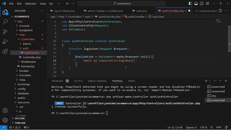Viewport: 231px width, 130px height.
Task: Go forward using the right arrow
Action: point(73,4)
